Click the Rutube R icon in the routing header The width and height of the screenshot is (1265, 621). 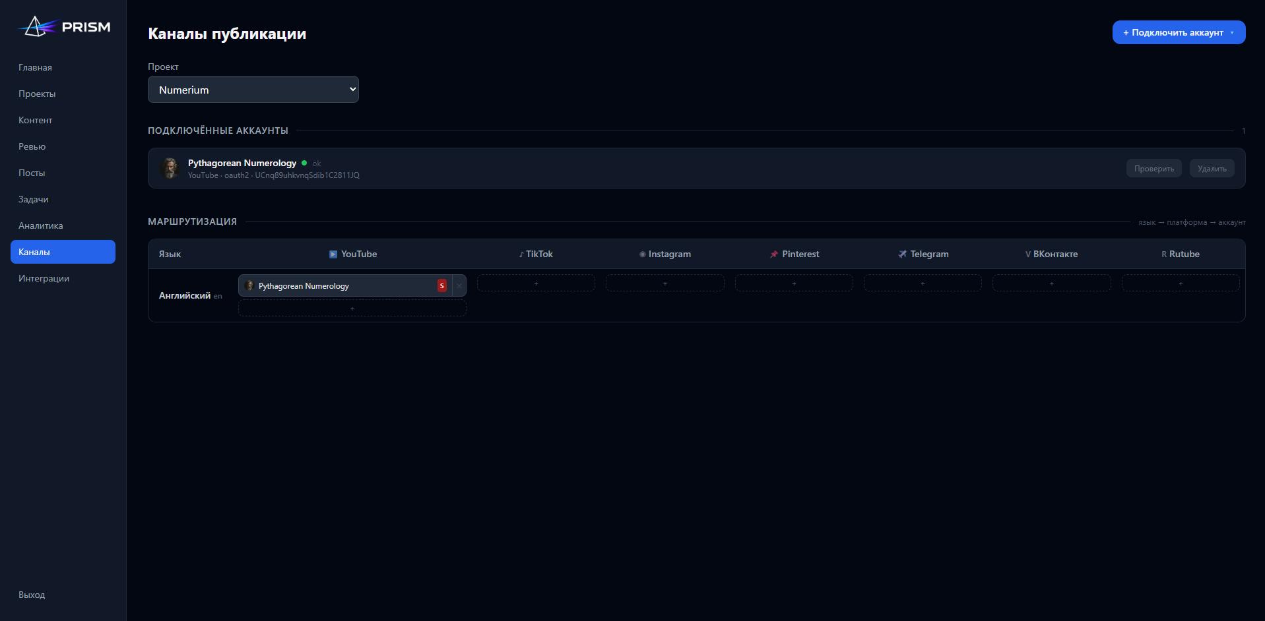pyautogui.click(x=1164, y=254)
